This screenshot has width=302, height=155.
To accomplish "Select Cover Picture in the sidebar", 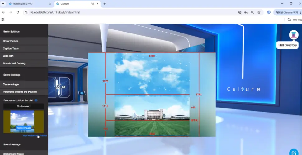I will 24,41.
